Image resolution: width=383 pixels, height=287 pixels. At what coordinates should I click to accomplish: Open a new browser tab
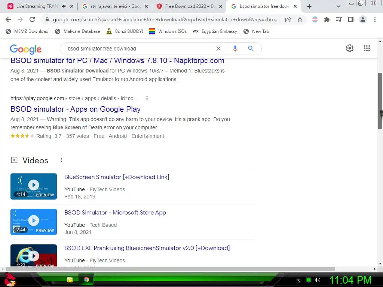click(309, 7)
